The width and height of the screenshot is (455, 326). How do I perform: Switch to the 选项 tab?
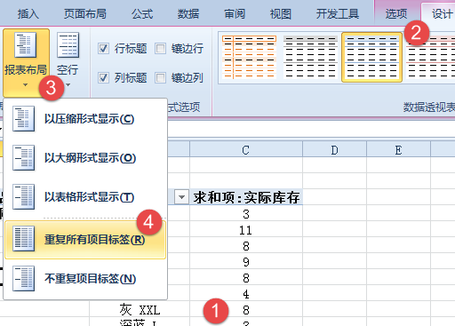396,14
